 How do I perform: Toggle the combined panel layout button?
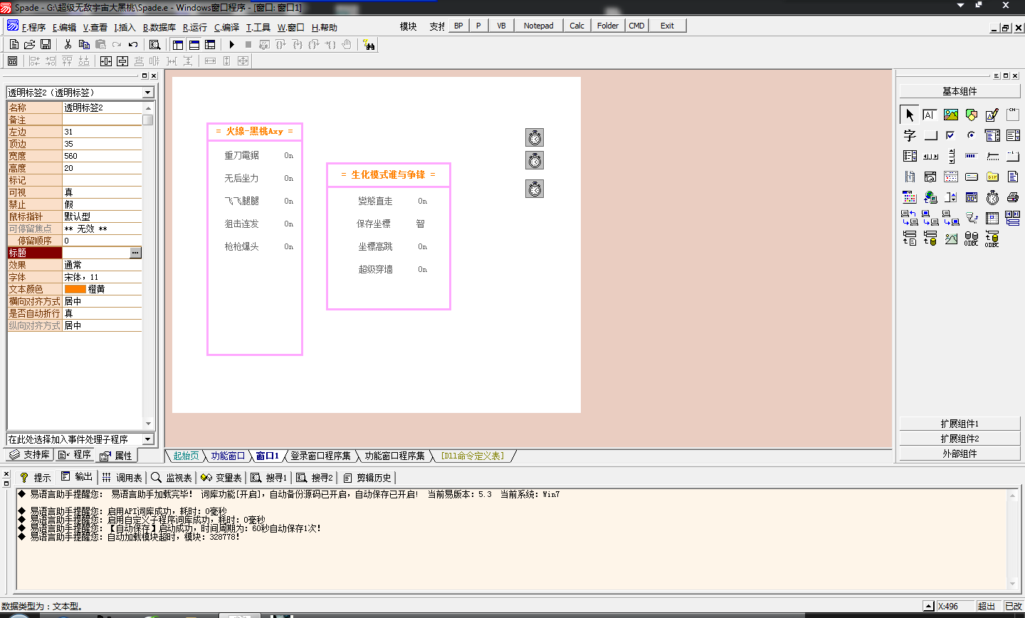[210, 44]
